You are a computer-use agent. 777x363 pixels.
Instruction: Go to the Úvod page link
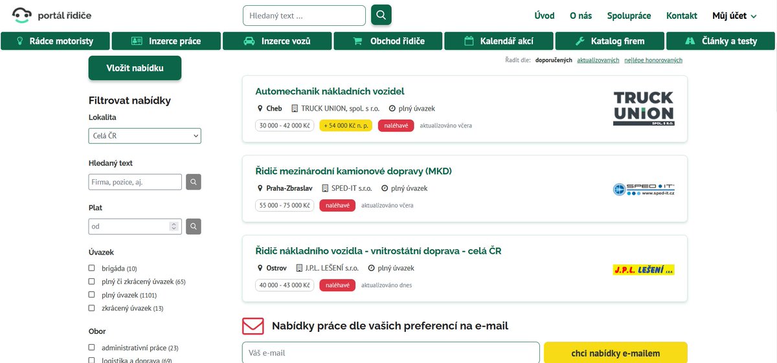tap(545, 16)
